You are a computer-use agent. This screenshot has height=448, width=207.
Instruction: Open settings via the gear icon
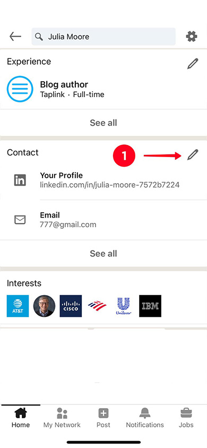click(x=192, y=37)
